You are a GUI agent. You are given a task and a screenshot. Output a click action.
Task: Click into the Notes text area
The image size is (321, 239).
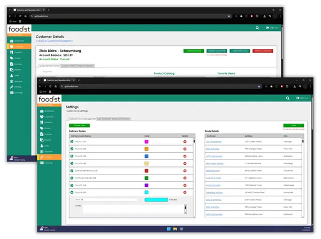click(134, 210)
